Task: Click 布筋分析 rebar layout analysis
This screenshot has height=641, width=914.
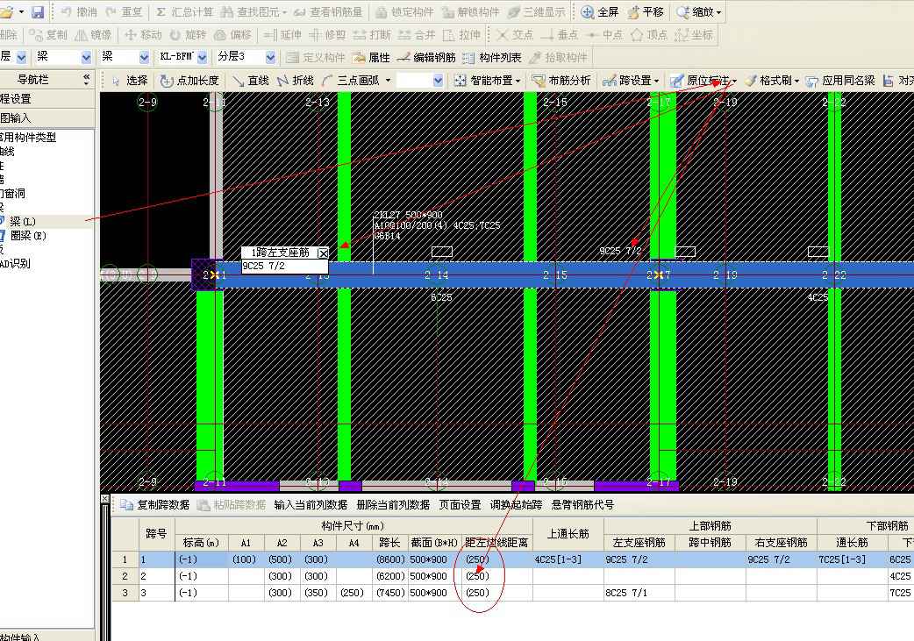Action: (561, 81)
